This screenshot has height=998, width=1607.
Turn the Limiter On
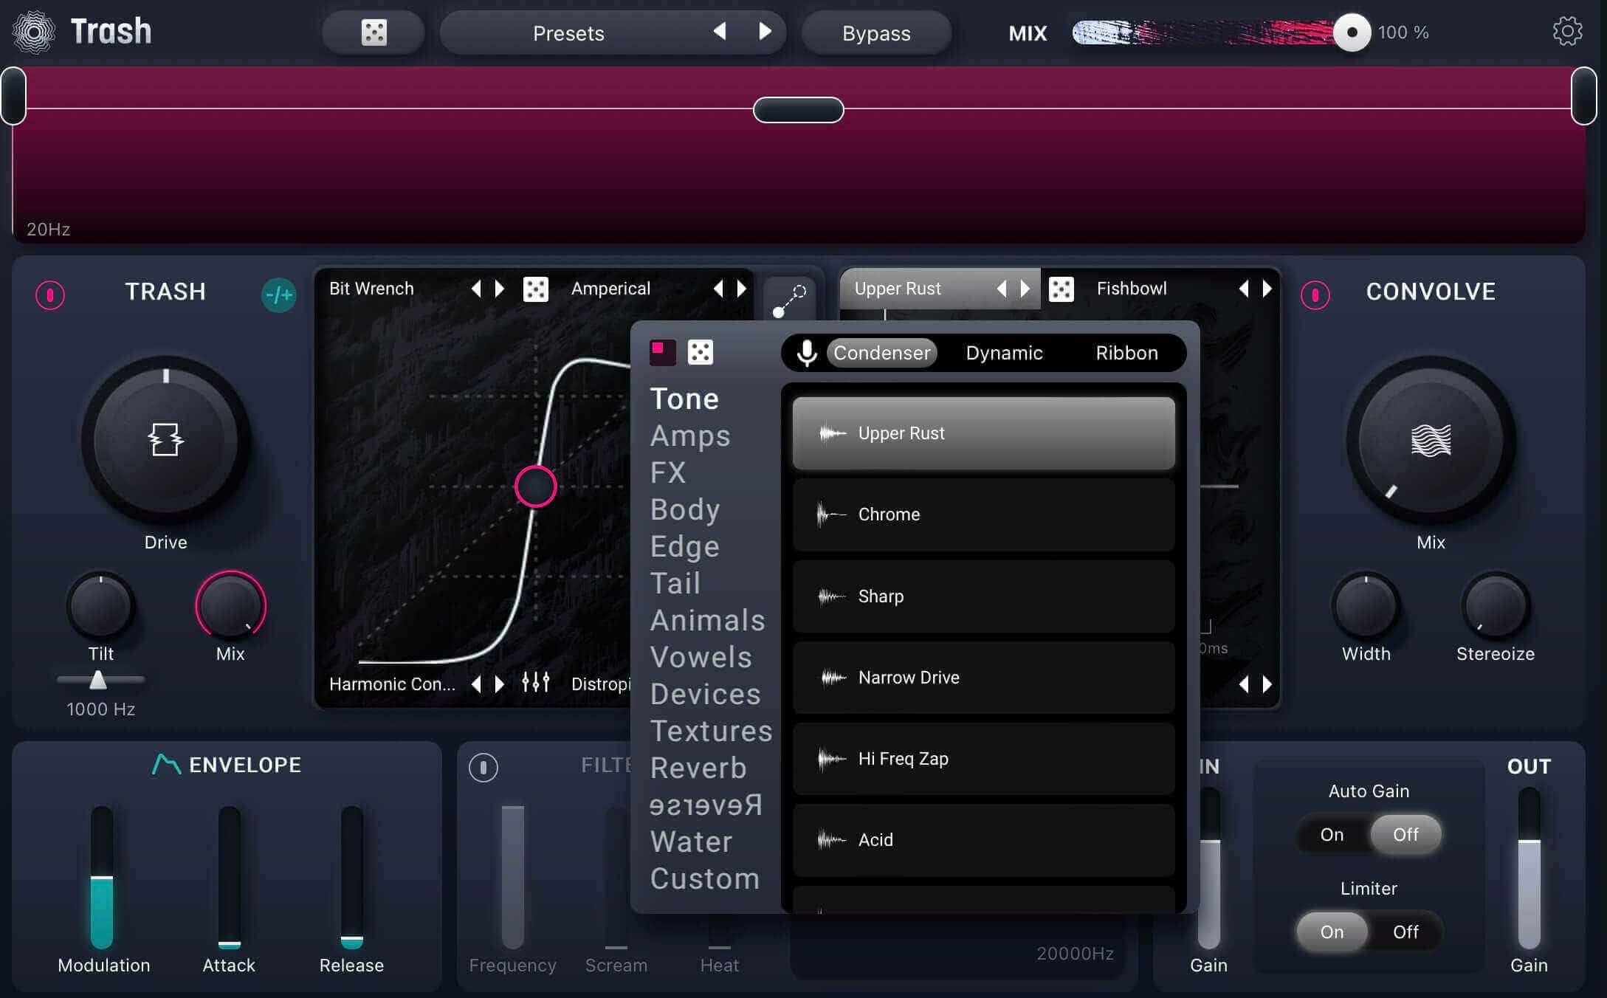coord(1332,932)
